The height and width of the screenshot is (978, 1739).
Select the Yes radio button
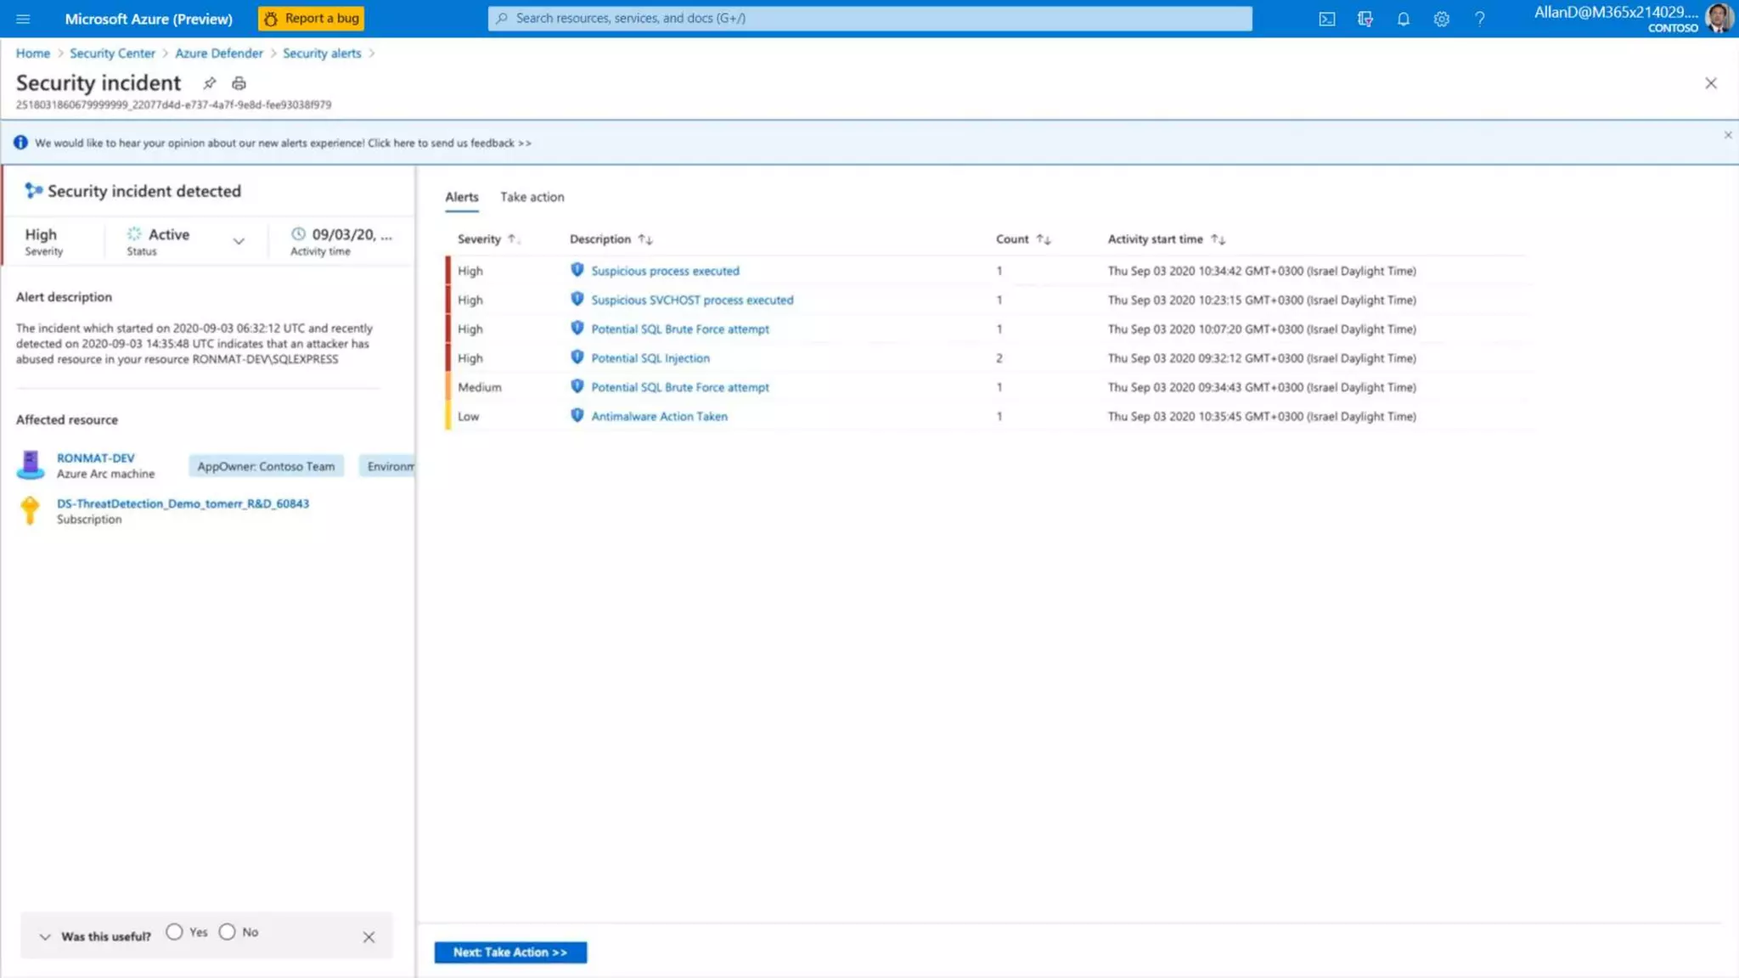174,931
